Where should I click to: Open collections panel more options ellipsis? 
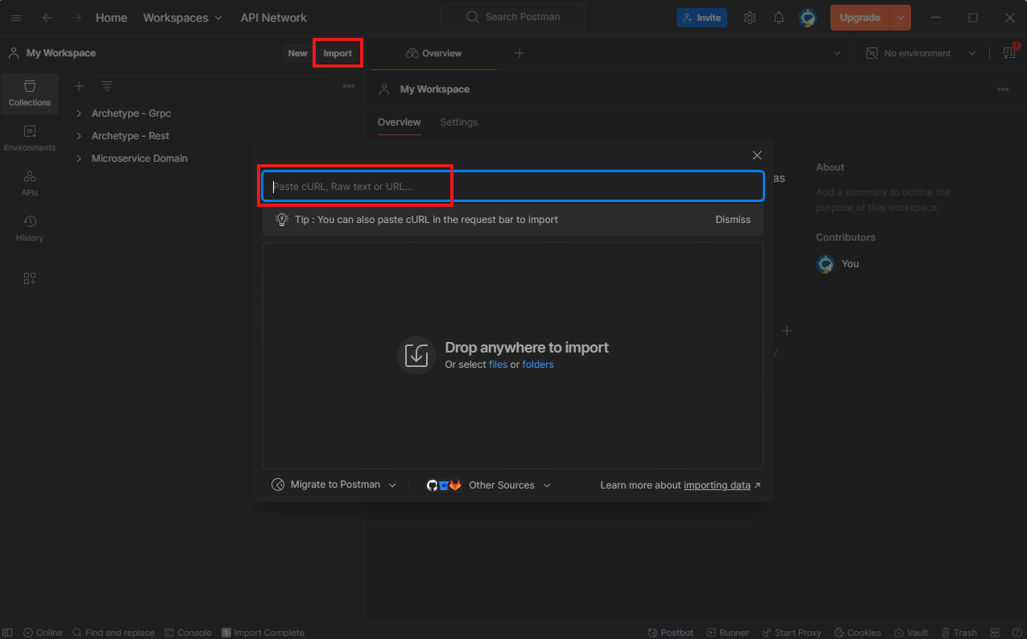click(x=349, y=86)
